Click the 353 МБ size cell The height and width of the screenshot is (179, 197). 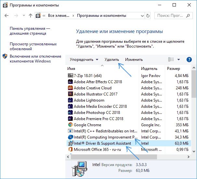[182, 125]
